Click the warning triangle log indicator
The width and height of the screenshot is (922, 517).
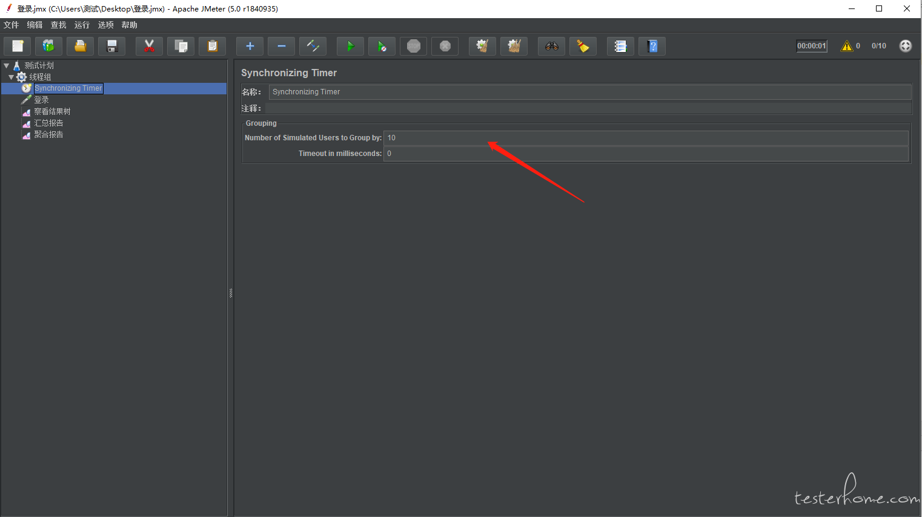click(846, 46)
